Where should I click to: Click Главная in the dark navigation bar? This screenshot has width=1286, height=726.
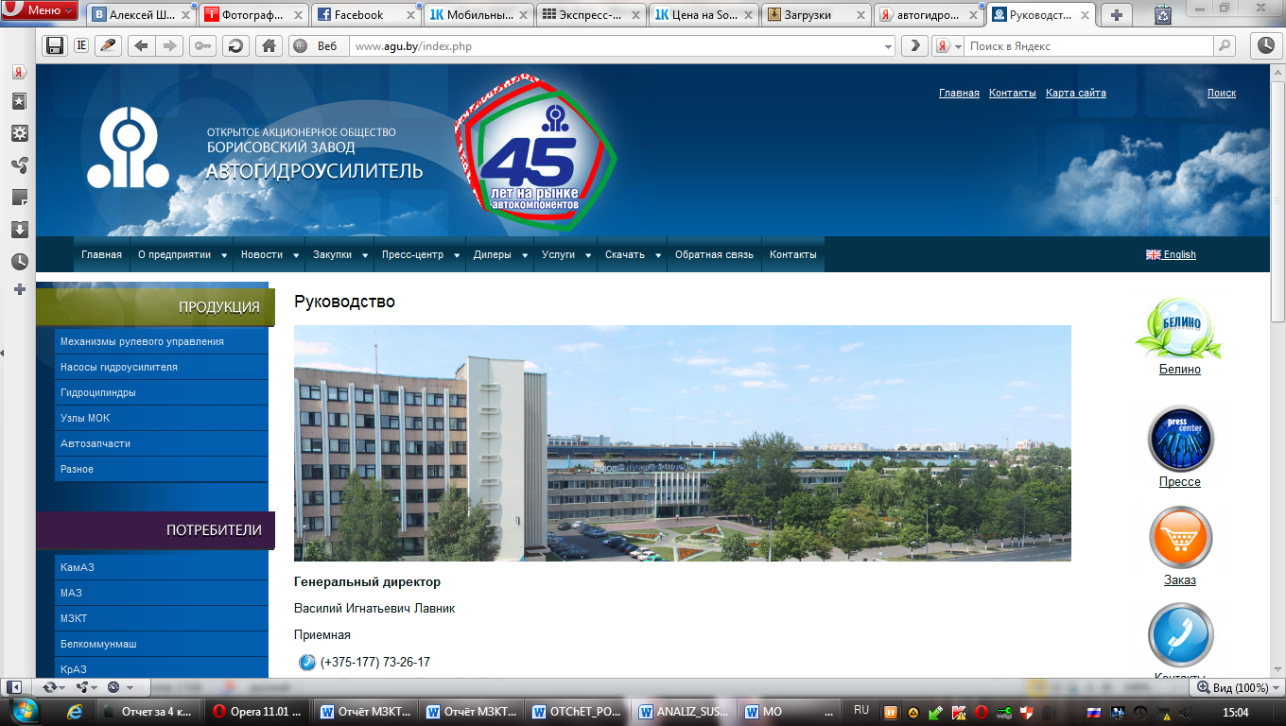(x=101, y=254)
